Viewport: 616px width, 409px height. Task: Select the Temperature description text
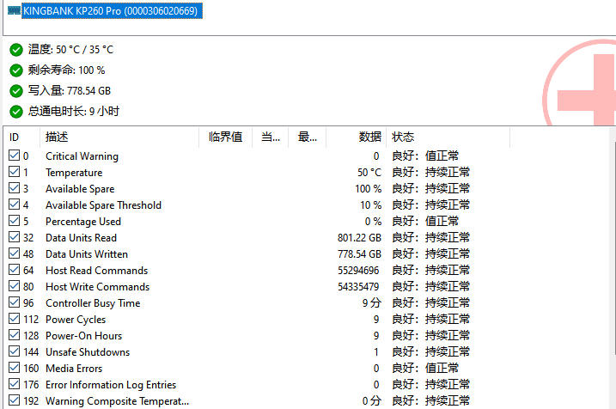pyautogui.click(x=74, y=173)
